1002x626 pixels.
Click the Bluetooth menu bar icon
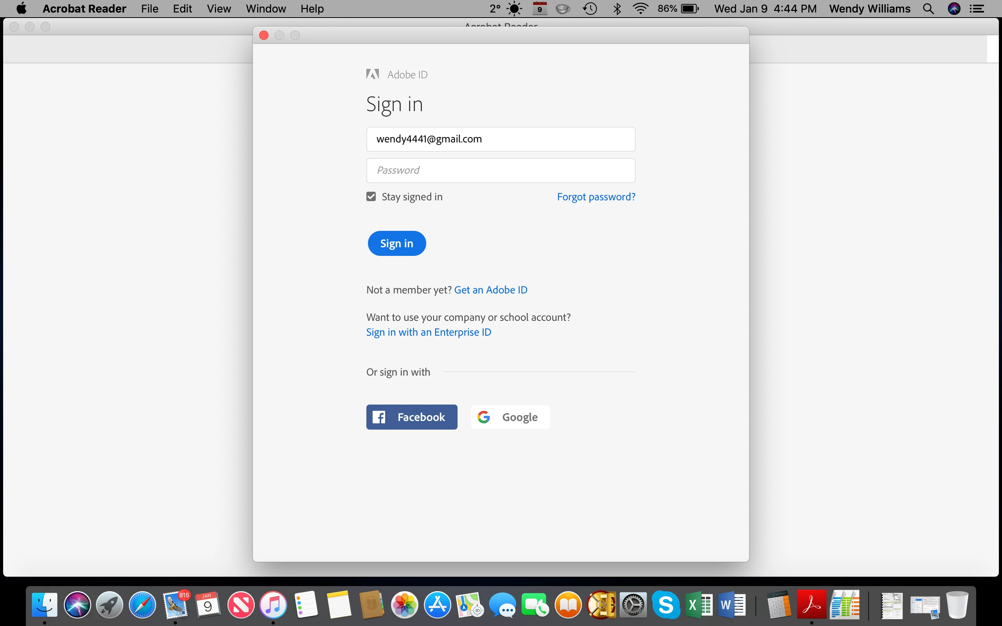click(617, 9)
